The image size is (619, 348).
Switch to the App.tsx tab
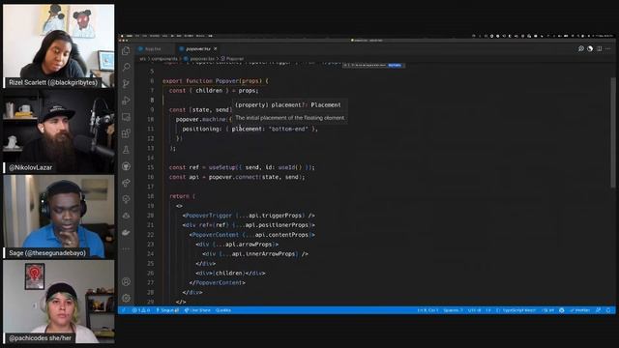click(x=153, y=49)
